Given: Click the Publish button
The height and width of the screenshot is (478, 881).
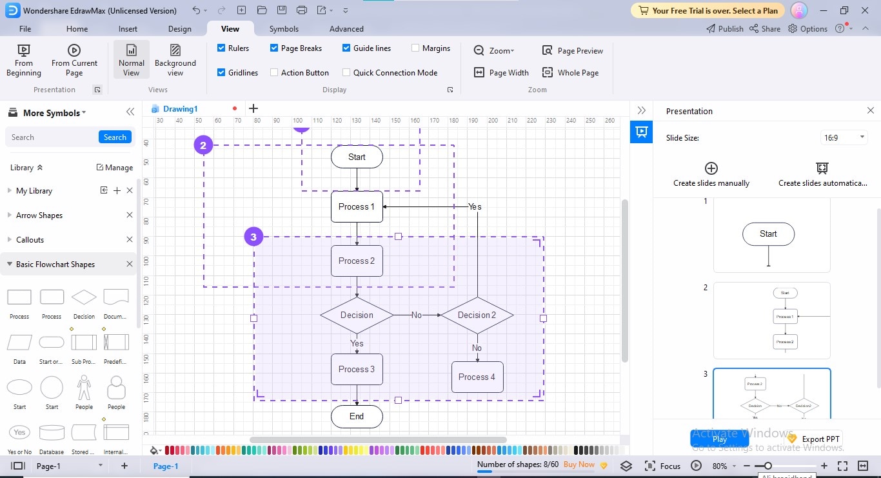Looking at the screenshot, I should pyautogui.click(x=725, y=29).
